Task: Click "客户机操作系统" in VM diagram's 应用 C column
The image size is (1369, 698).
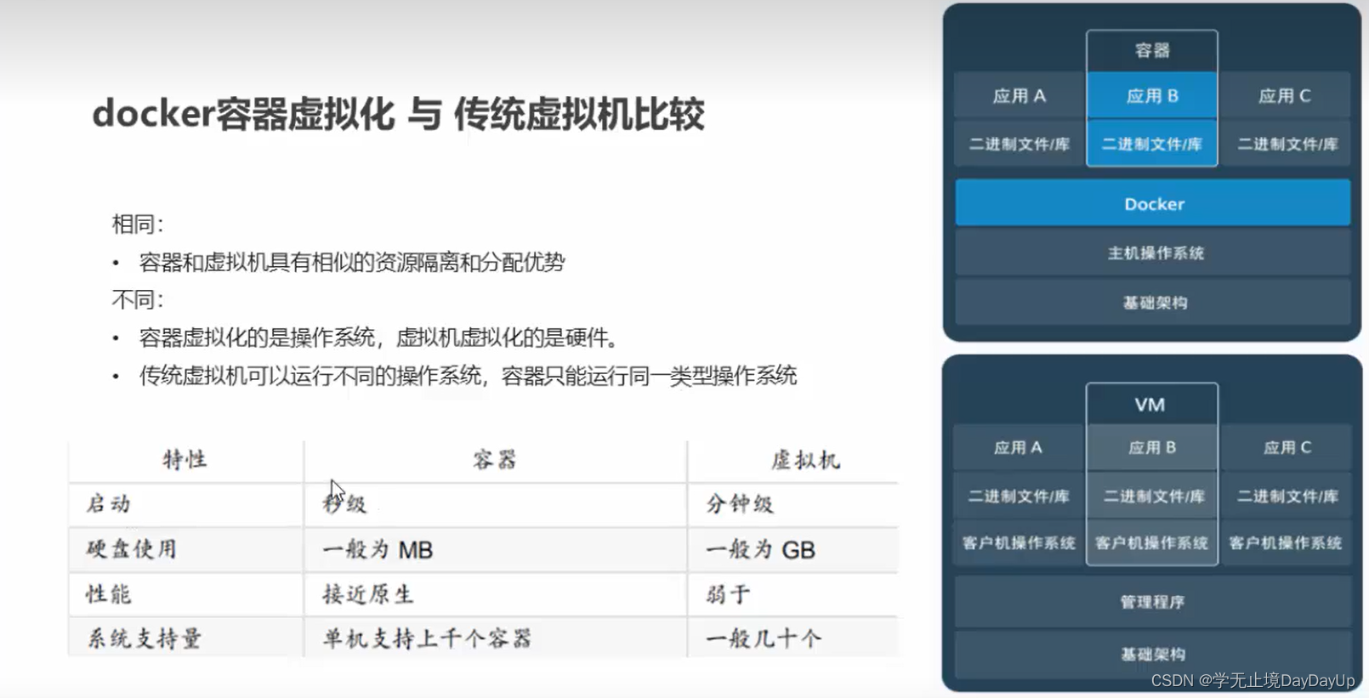Action: 1286,542
